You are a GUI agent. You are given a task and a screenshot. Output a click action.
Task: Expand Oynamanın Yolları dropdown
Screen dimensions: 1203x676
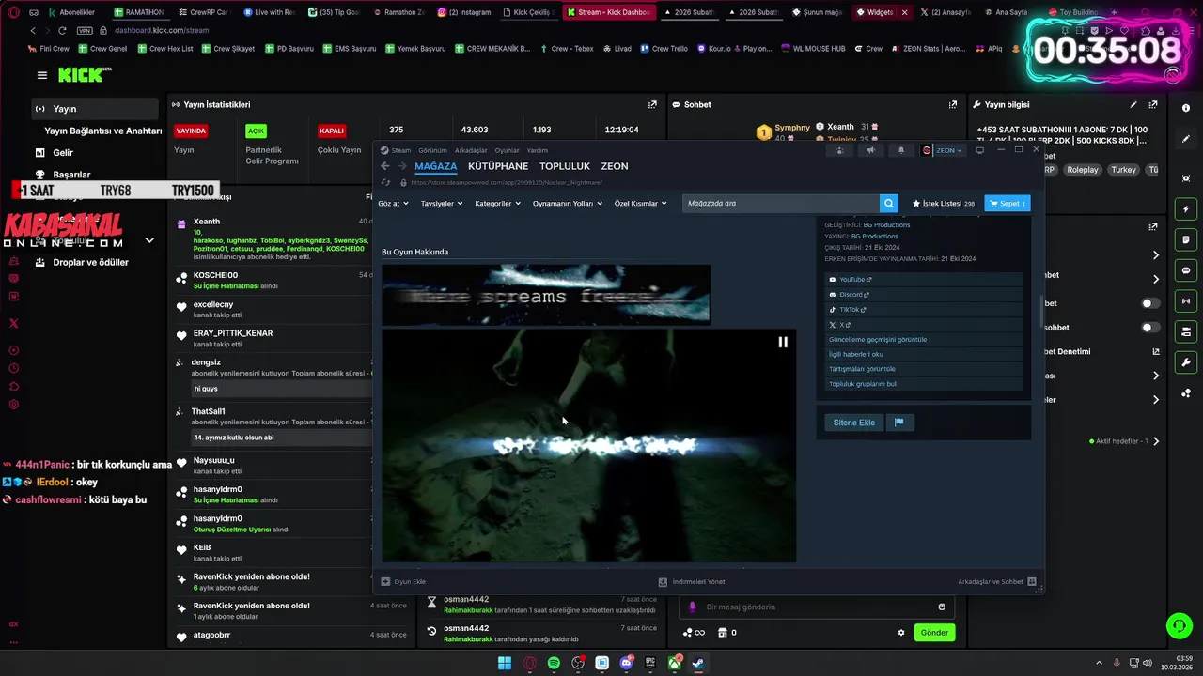tap(567, 203)
